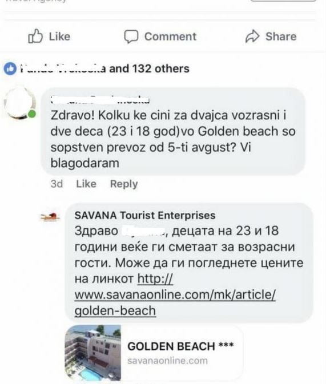This screenshot has width=326, height=384.
Task: Tap the Share button label
Action: point(281,37)
